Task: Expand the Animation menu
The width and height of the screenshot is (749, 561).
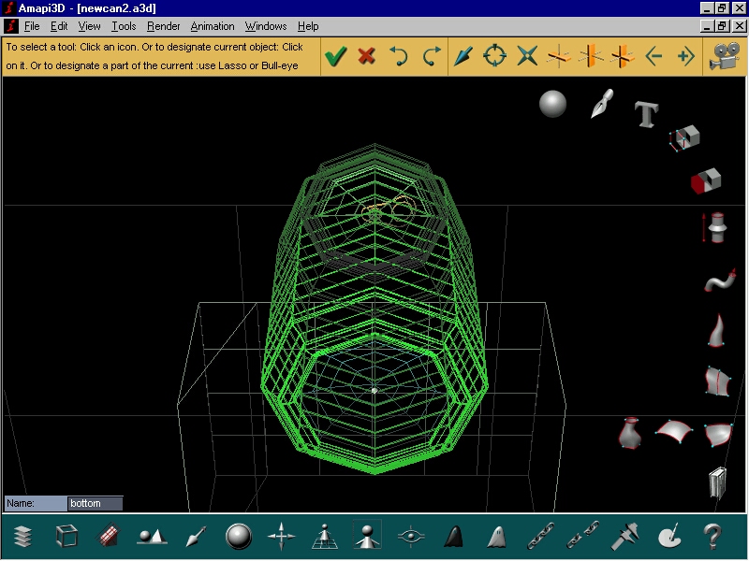Action: pos(213,26)
